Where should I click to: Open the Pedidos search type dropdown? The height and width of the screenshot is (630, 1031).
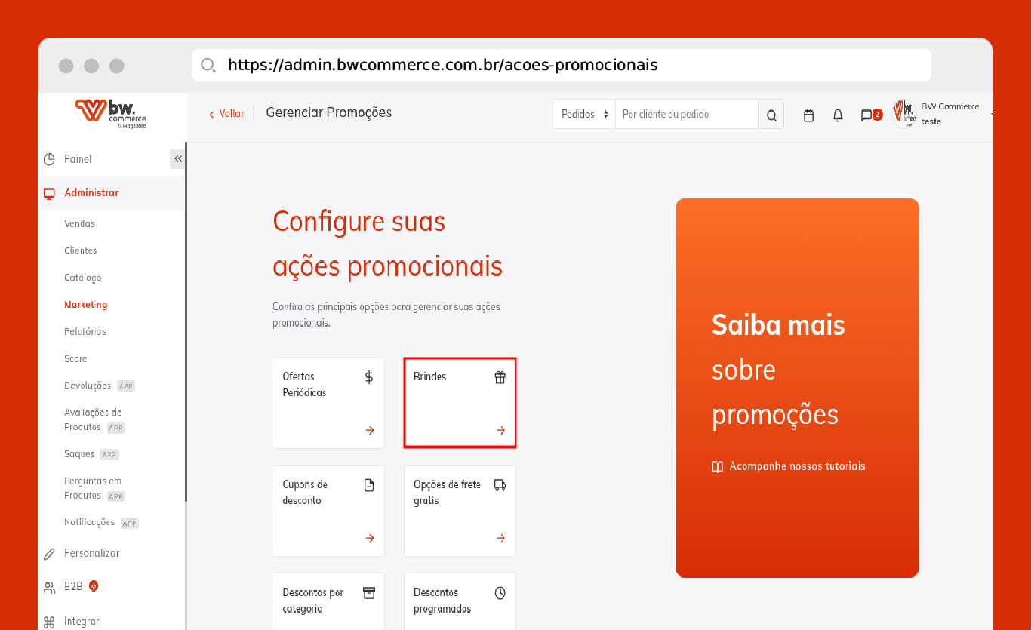point(584,115)
